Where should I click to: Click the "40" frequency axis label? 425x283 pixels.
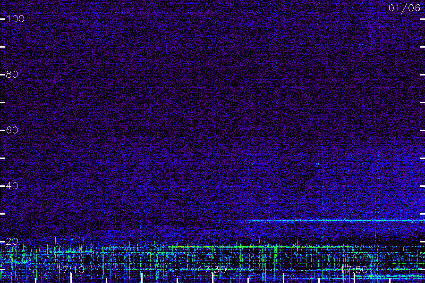click(12, 186)
